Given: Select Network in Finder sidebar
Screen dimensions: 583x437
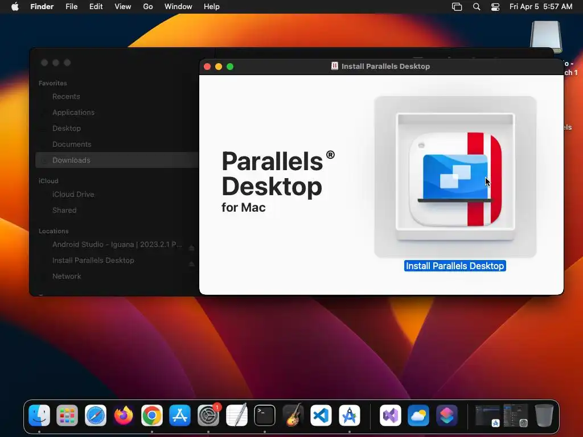Looking at the screenshot, I should [x=67, y=277].
